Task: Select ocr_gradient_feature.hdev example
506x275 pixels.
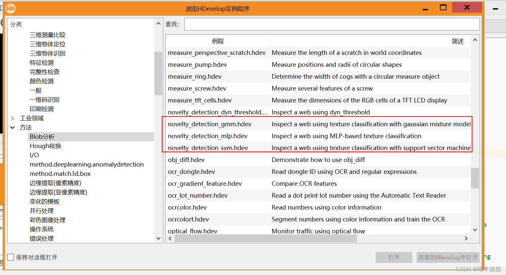Action: (205, 184)
